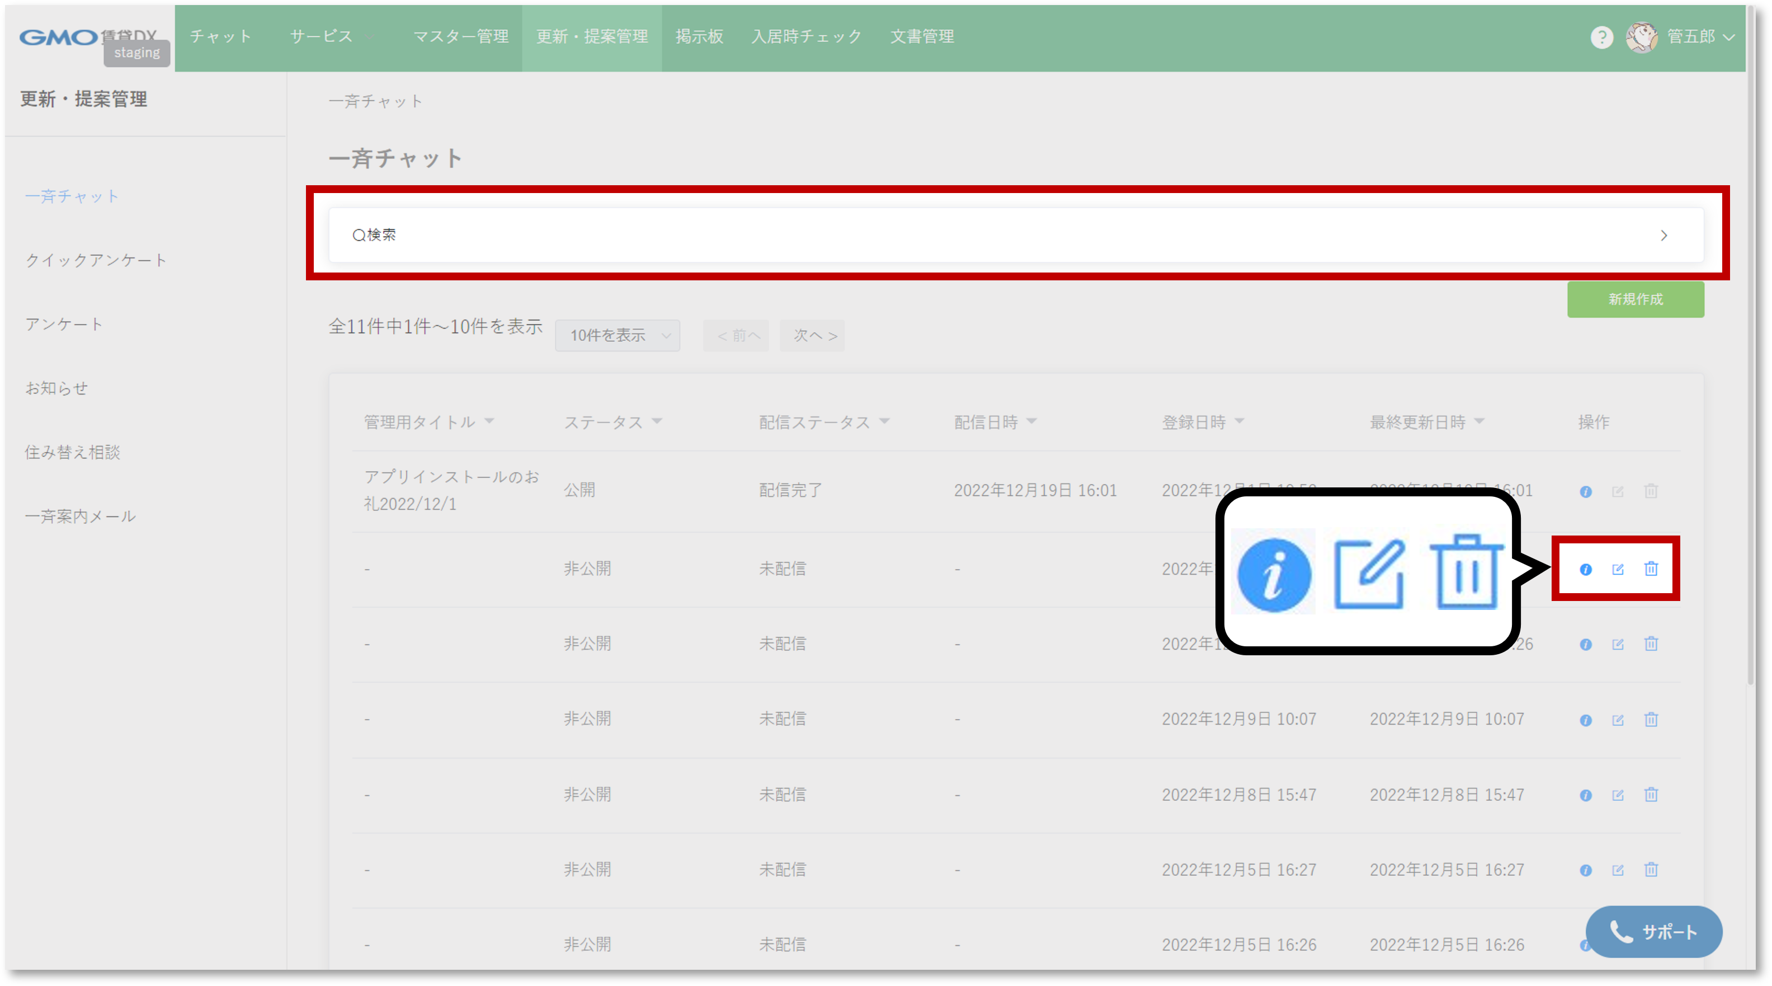Screen dimensions: 1772x986
Task: Click edit icon in row below アプリインストールのお礼
Action: click(1617, 569)
